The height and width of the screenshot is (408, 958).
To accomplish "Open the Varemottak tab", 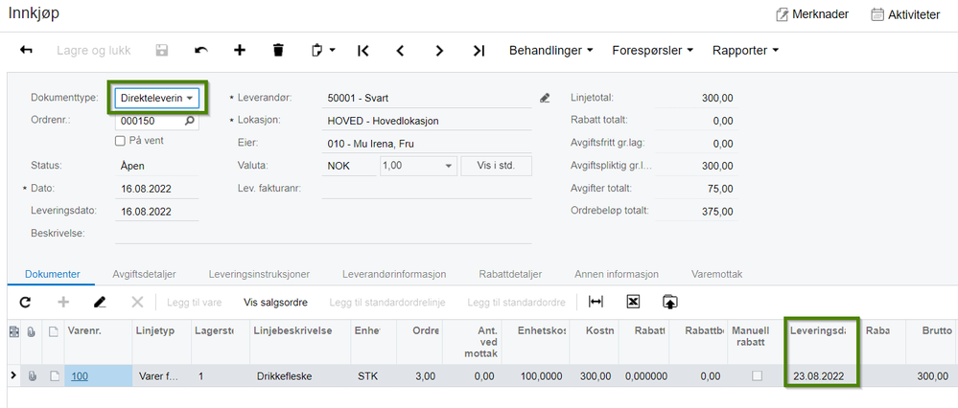I will click(x=716, y=275).
